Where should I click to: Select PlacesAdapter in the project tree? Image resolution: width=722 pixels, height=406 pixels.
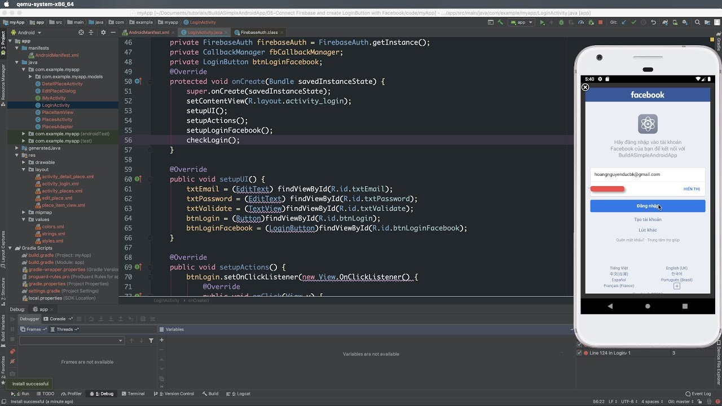[x=57, y=127]
